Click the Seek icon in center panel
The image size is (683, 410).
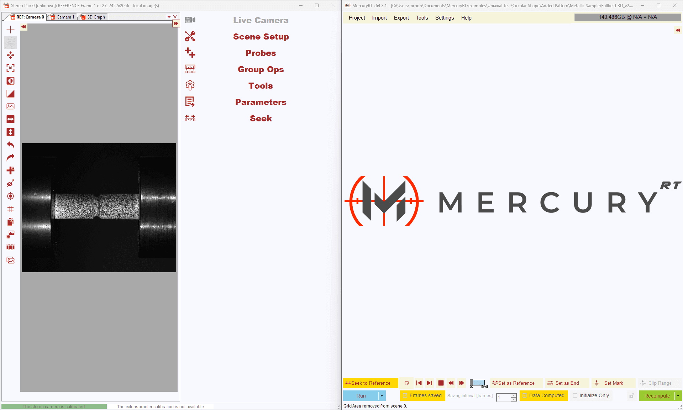tap(190, 118)
